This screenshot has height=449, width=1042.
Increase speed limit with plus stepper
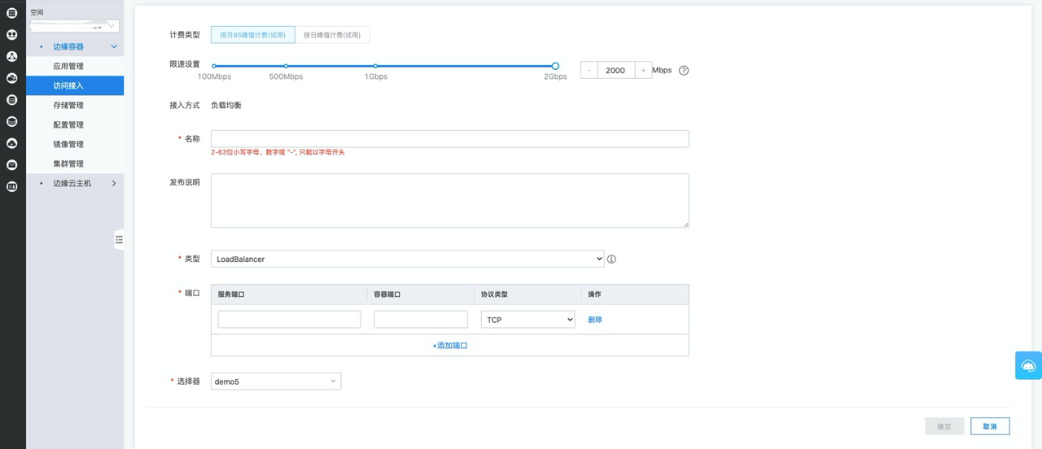[x=643, y=71]
